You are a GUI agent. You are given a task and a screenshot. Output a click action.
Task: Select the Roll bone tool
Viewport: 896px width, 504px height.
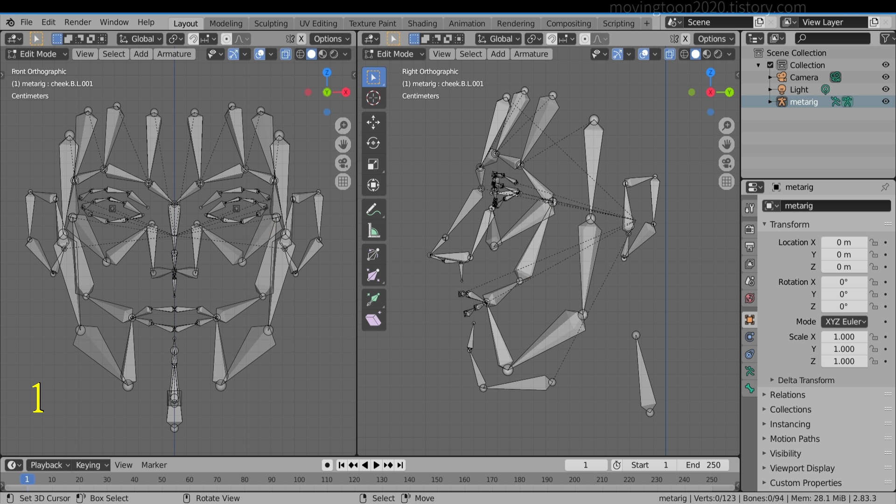373,254
